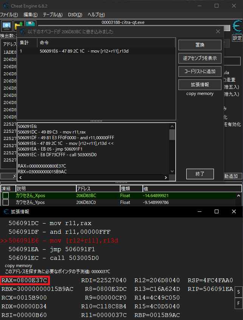
Task: Click copy memory link in opcode dialog
Action: (200, 94)
